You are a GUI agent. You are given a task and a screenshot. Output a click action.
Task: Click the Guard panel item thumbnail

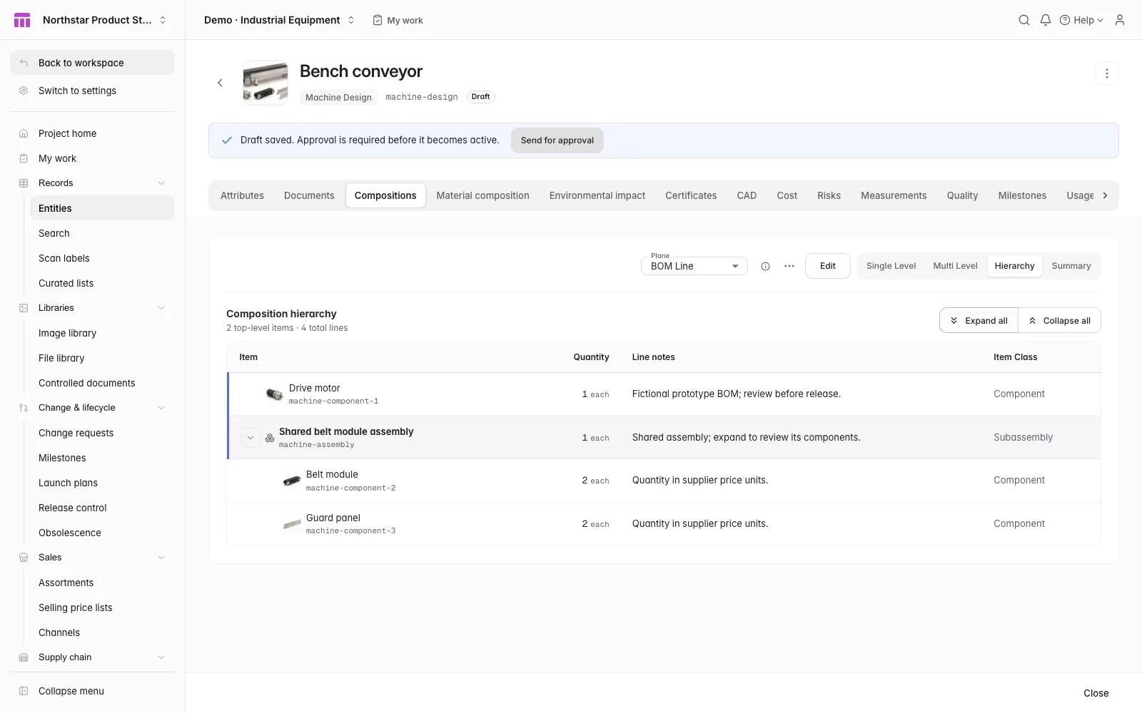pos(291,524)
